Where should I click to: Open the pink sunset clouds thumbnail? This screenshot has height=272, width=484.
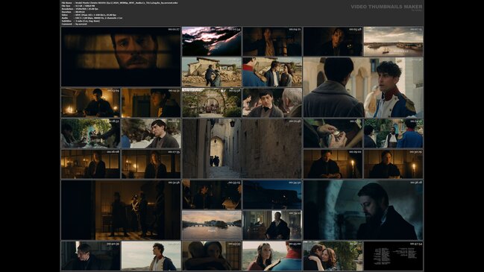click(x=212, y=41)
